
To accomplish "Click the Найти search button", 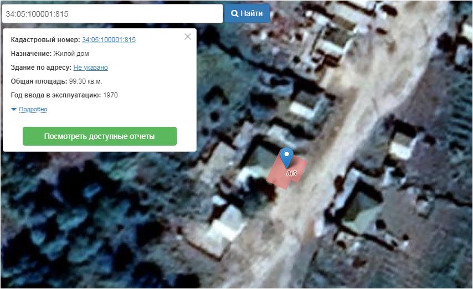I will click(247, 13).
